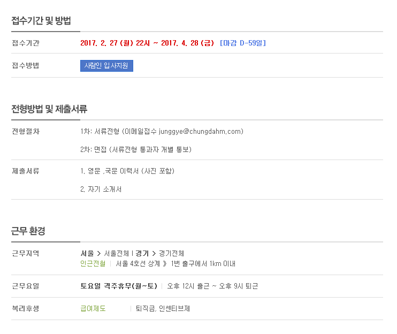Click the arrow after 서울
This screenshot has width=397, height=334.
99,254
